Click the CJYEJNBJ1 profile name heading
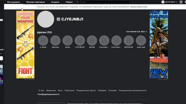This screenshot has height=104, width=186. tap(72, 19)
